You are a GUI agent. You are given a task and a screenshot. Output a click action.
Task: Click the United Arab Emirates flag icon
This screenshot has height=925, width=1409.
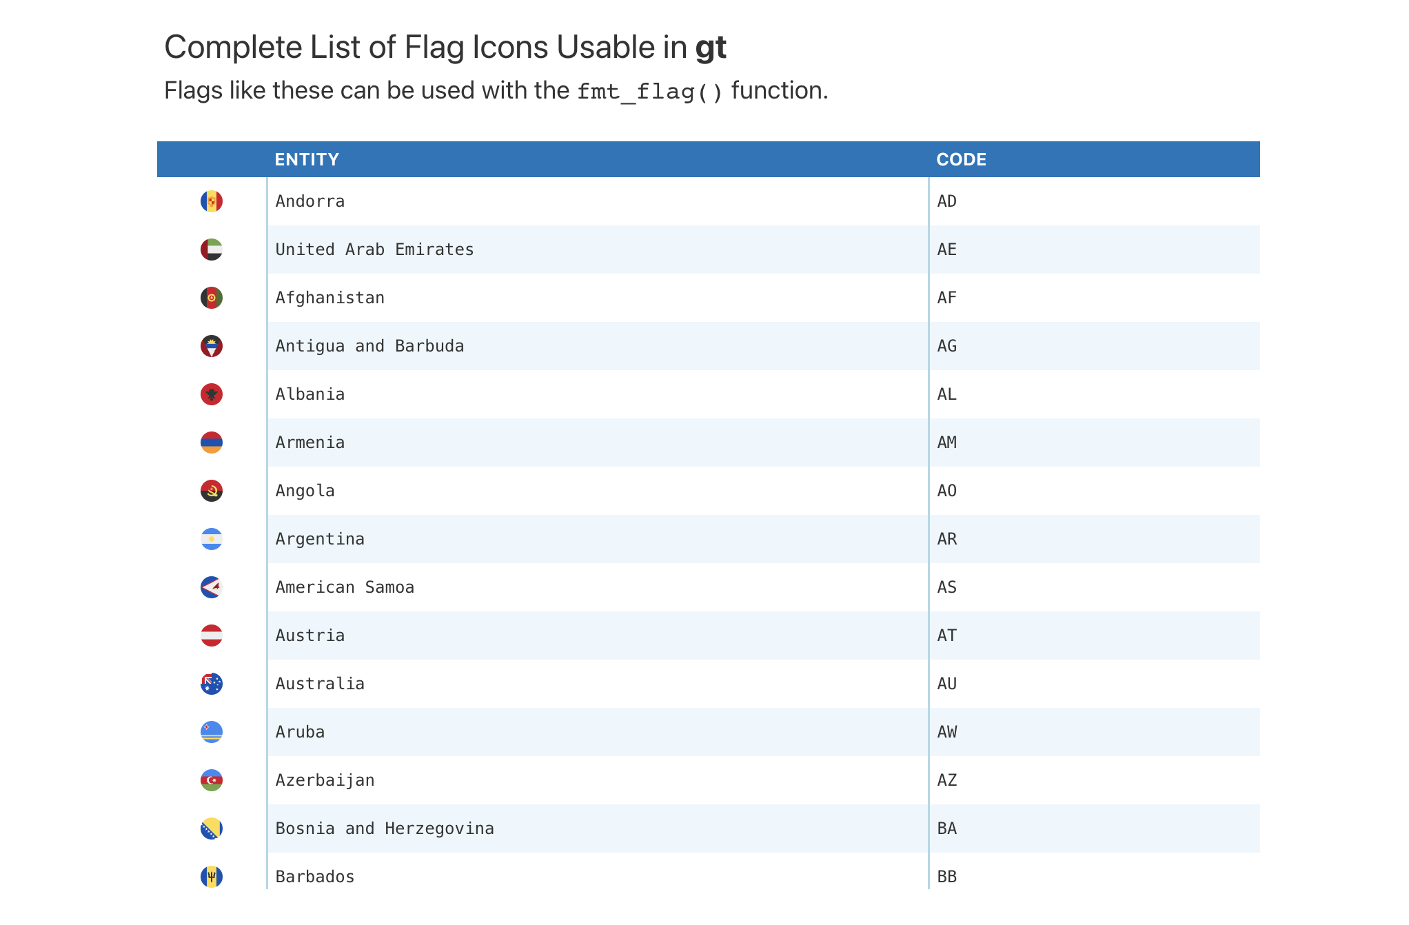(212, 250)
